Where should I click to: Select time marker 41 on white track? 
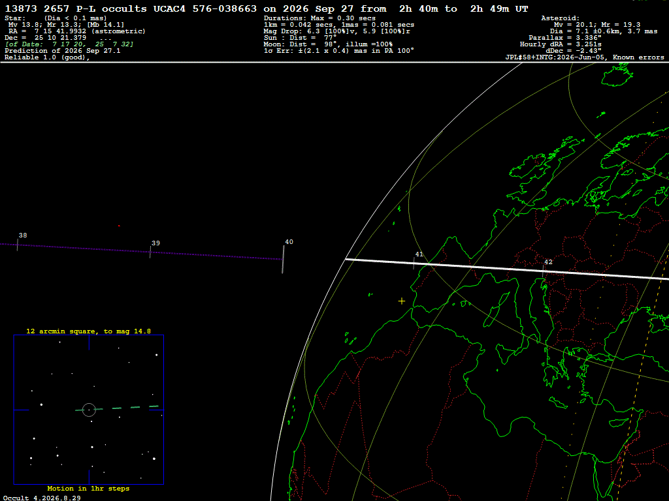click(x=419, y=254)
